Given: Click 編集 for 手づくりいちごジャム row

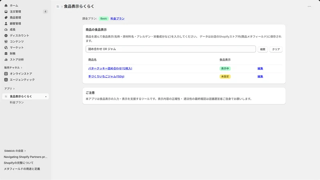Looking at the screenshot, I should coord(260,76).
